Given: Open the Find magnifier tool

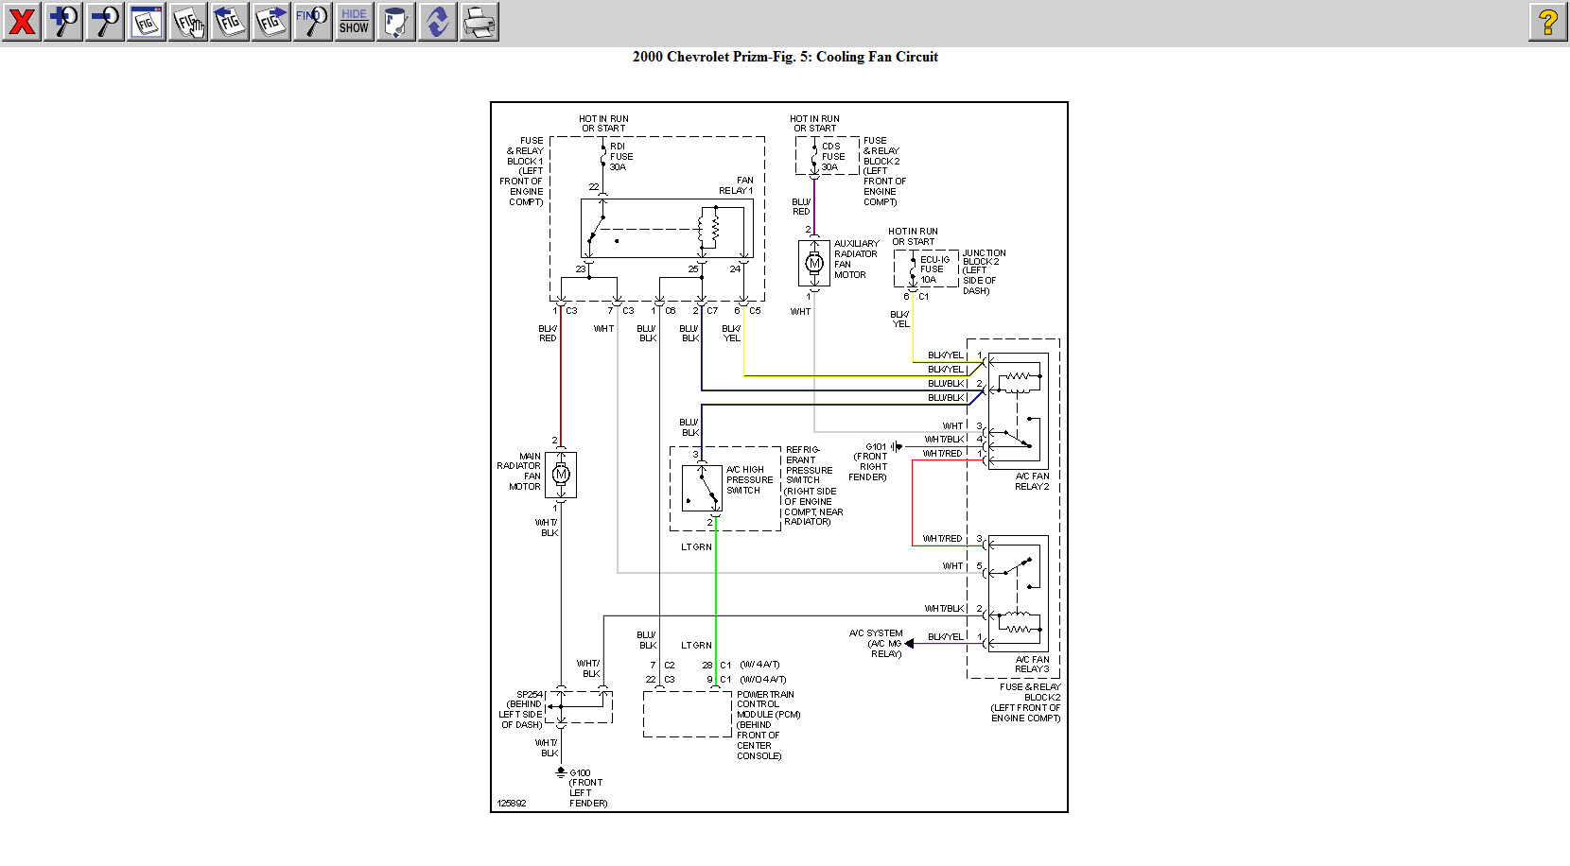Looking at the screenshot, I should [312, 22].
